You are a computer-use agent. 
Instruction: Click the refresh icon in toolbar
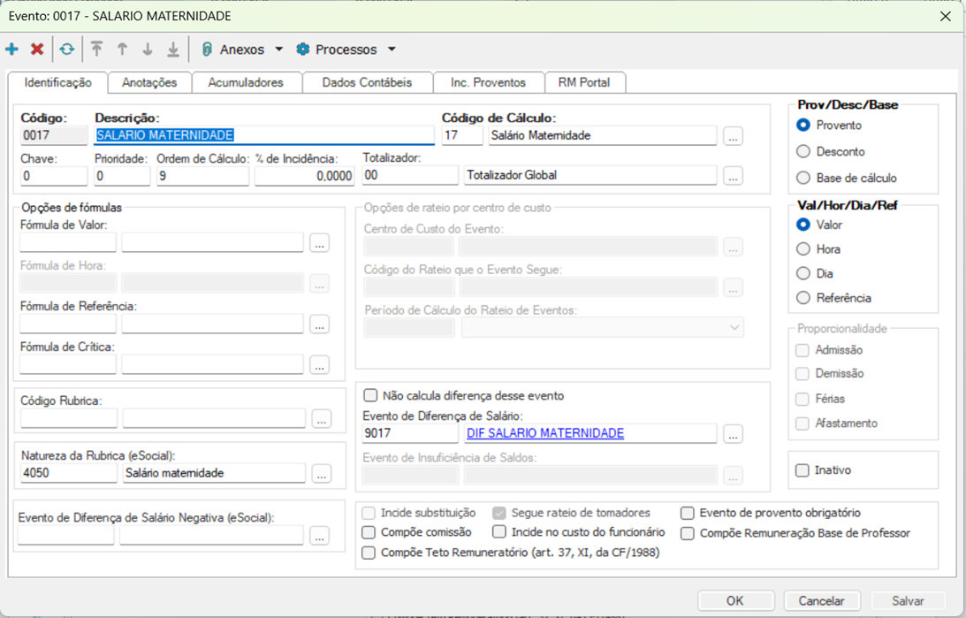click(67, 50)
